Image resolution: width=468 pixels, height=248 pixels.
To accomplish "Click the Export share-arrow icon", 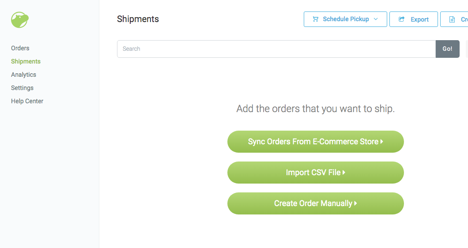I will pos(402,19).
